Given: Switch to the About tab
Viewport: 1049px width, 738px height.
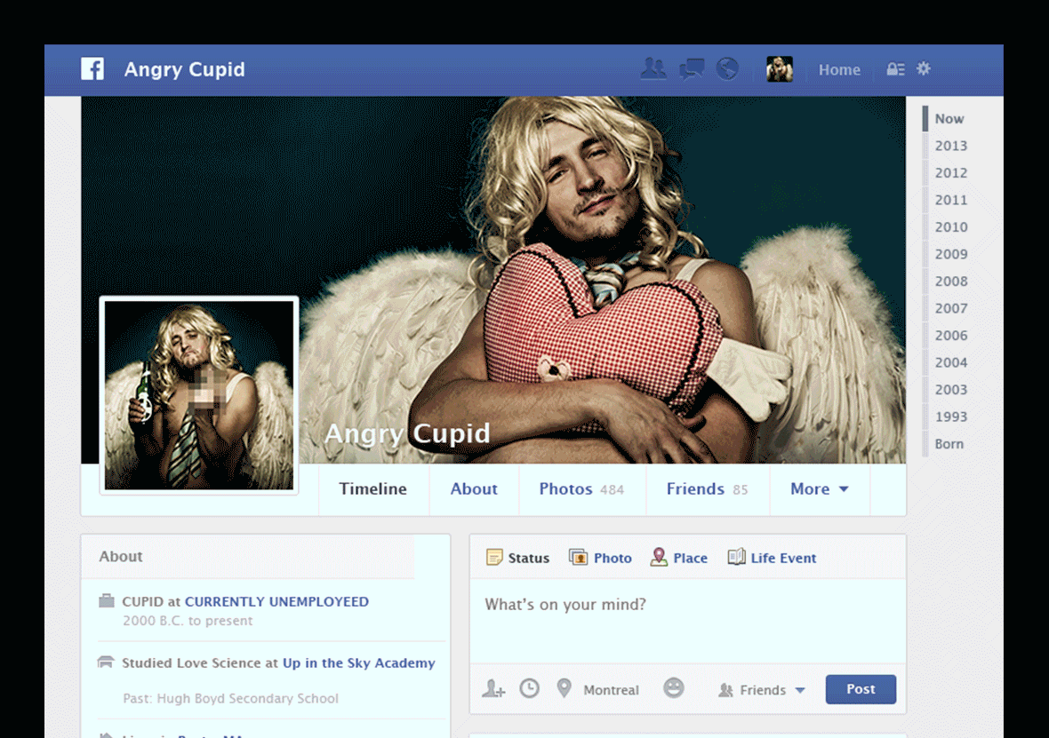Looking at the screenshot, I should pos(474,489).
